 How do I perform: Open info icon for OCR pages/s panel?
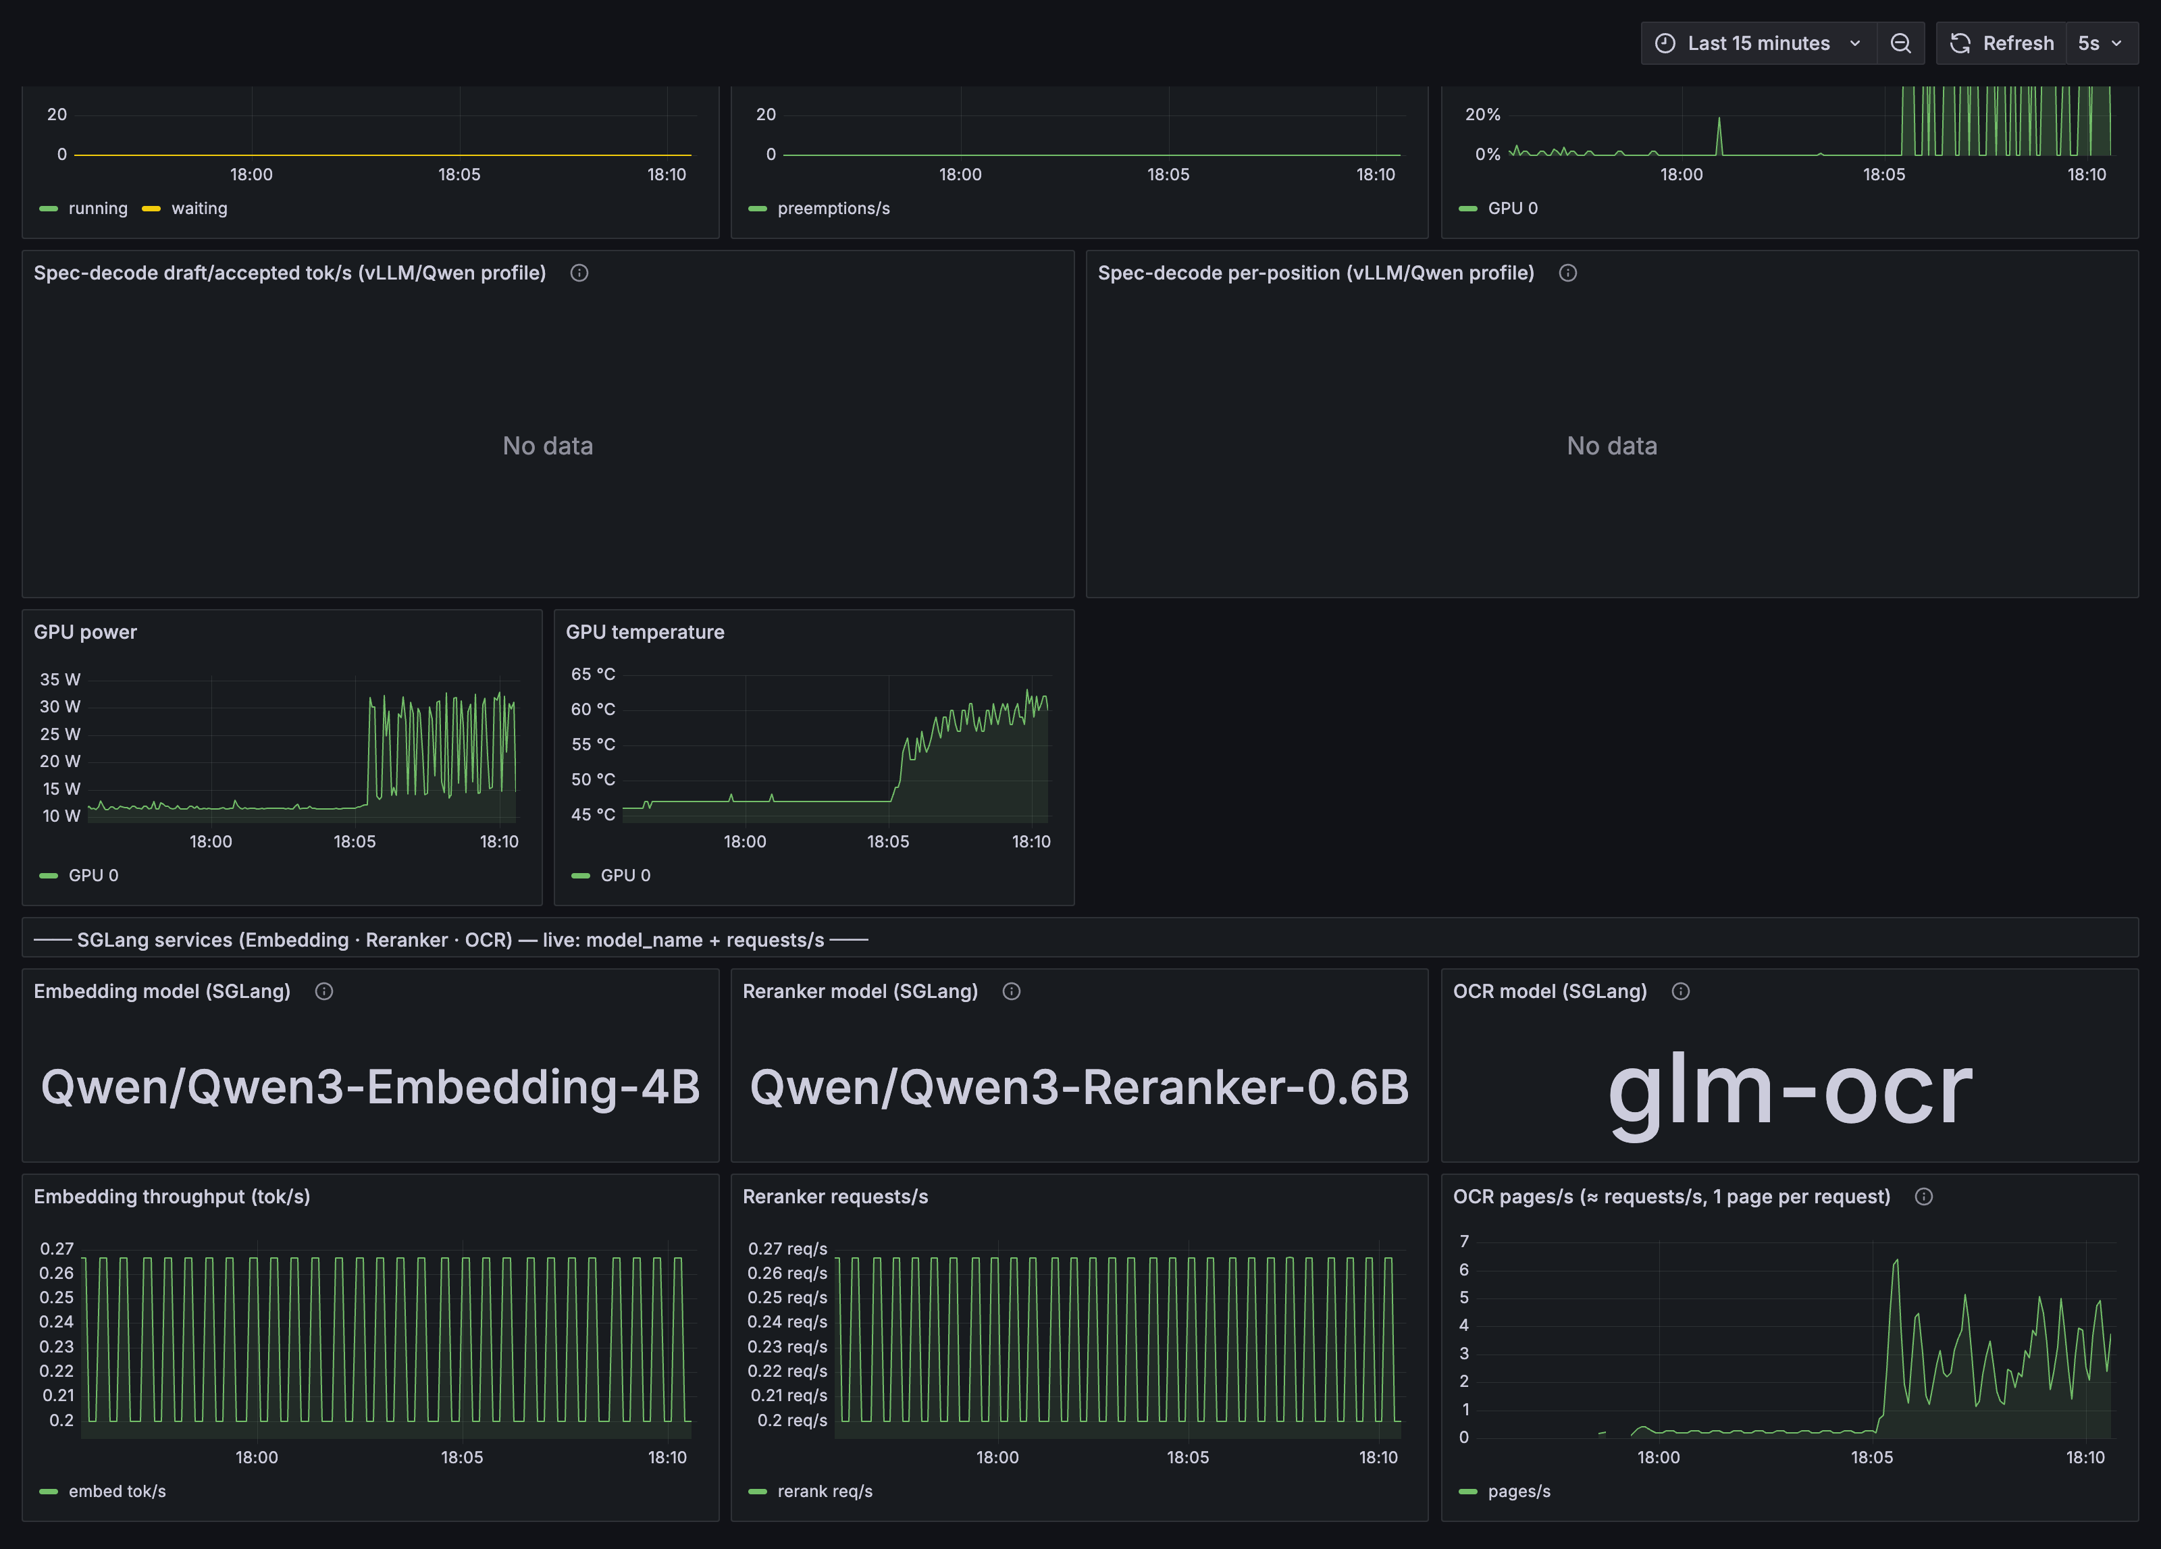tap(1924, 1197)
